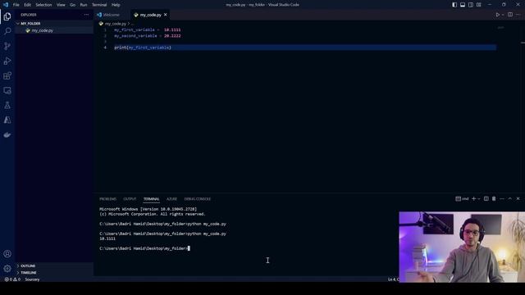Open the new terminal launch profile dropdown
Screen dimensions: 525x295
point(479,199)
